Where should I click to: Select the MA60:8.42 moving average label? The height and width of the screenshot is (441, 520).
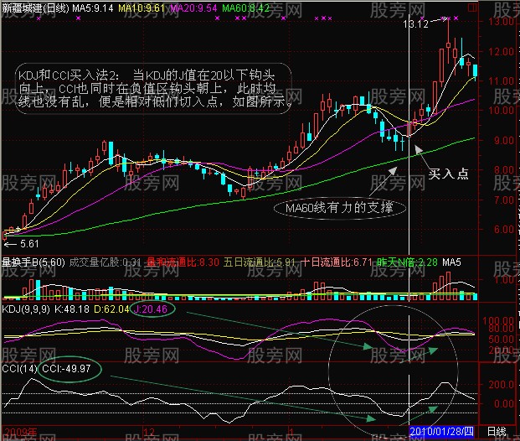coord(245,8)
